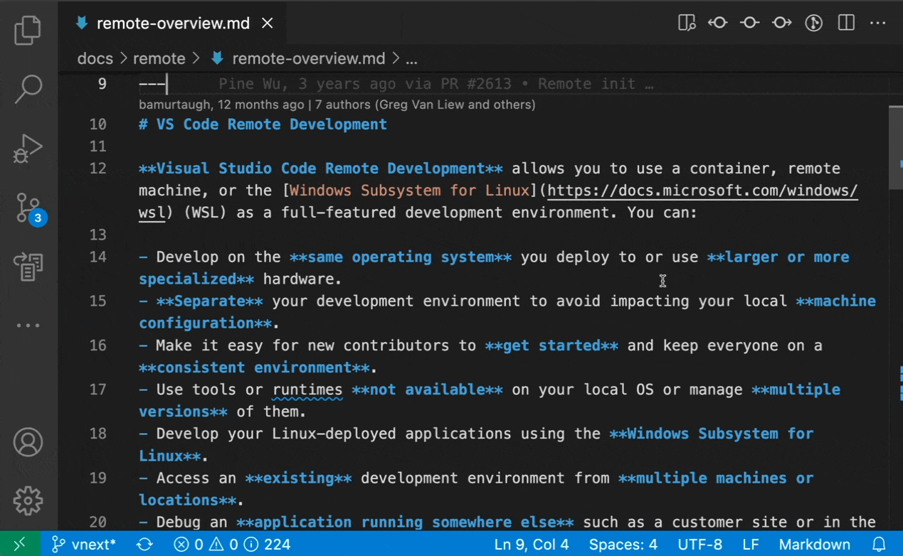Split the editor to the right
903x556 pixels.
(846, 23)
